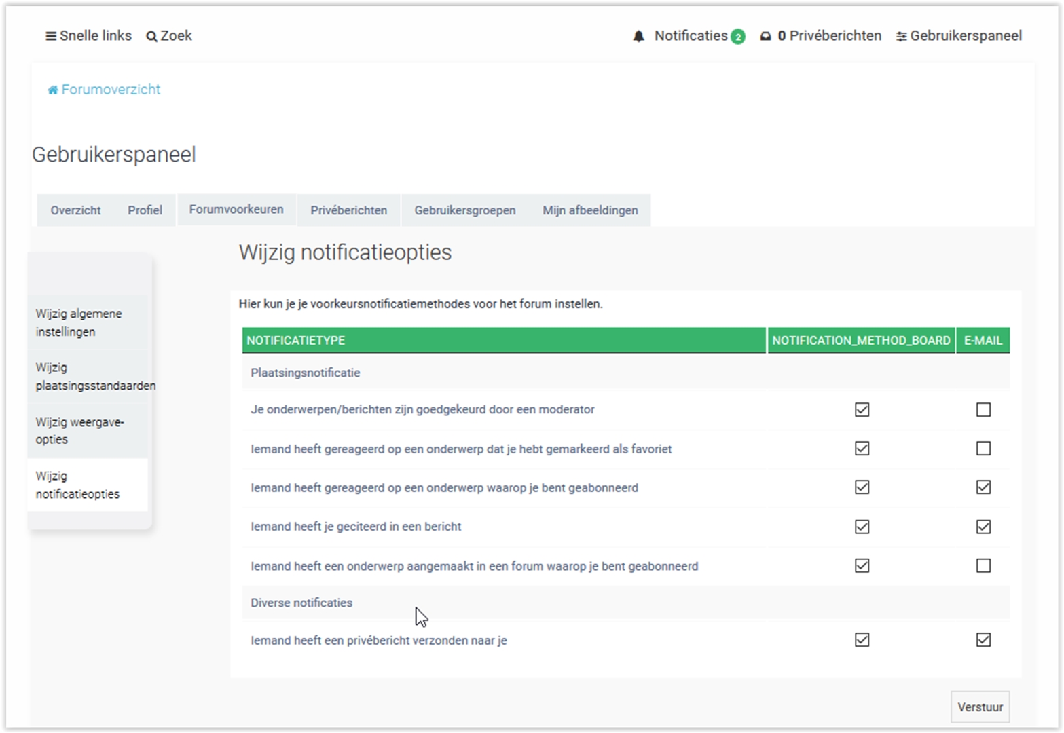
Task: Click the sliders icon beside Gebruikerspaneel
Action: (x=901, y=37)
